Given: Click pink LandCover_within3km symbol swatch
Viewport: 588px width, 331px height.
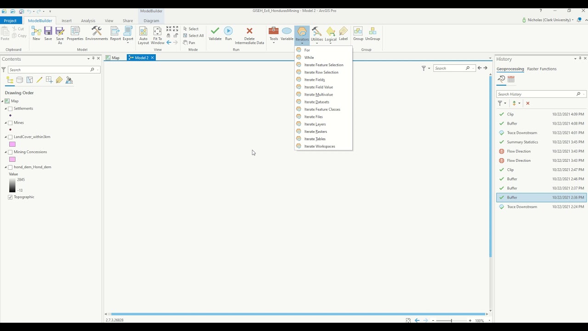Looking at the screenshot, I should click(x=12, y=144).
